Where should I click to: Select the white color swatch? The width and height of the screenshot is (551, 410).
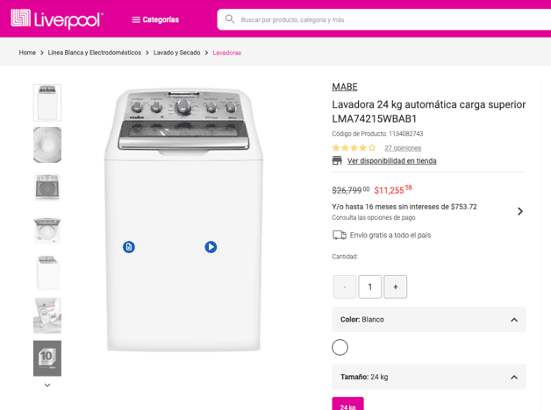pyautogui.click(x=340, y=347)
